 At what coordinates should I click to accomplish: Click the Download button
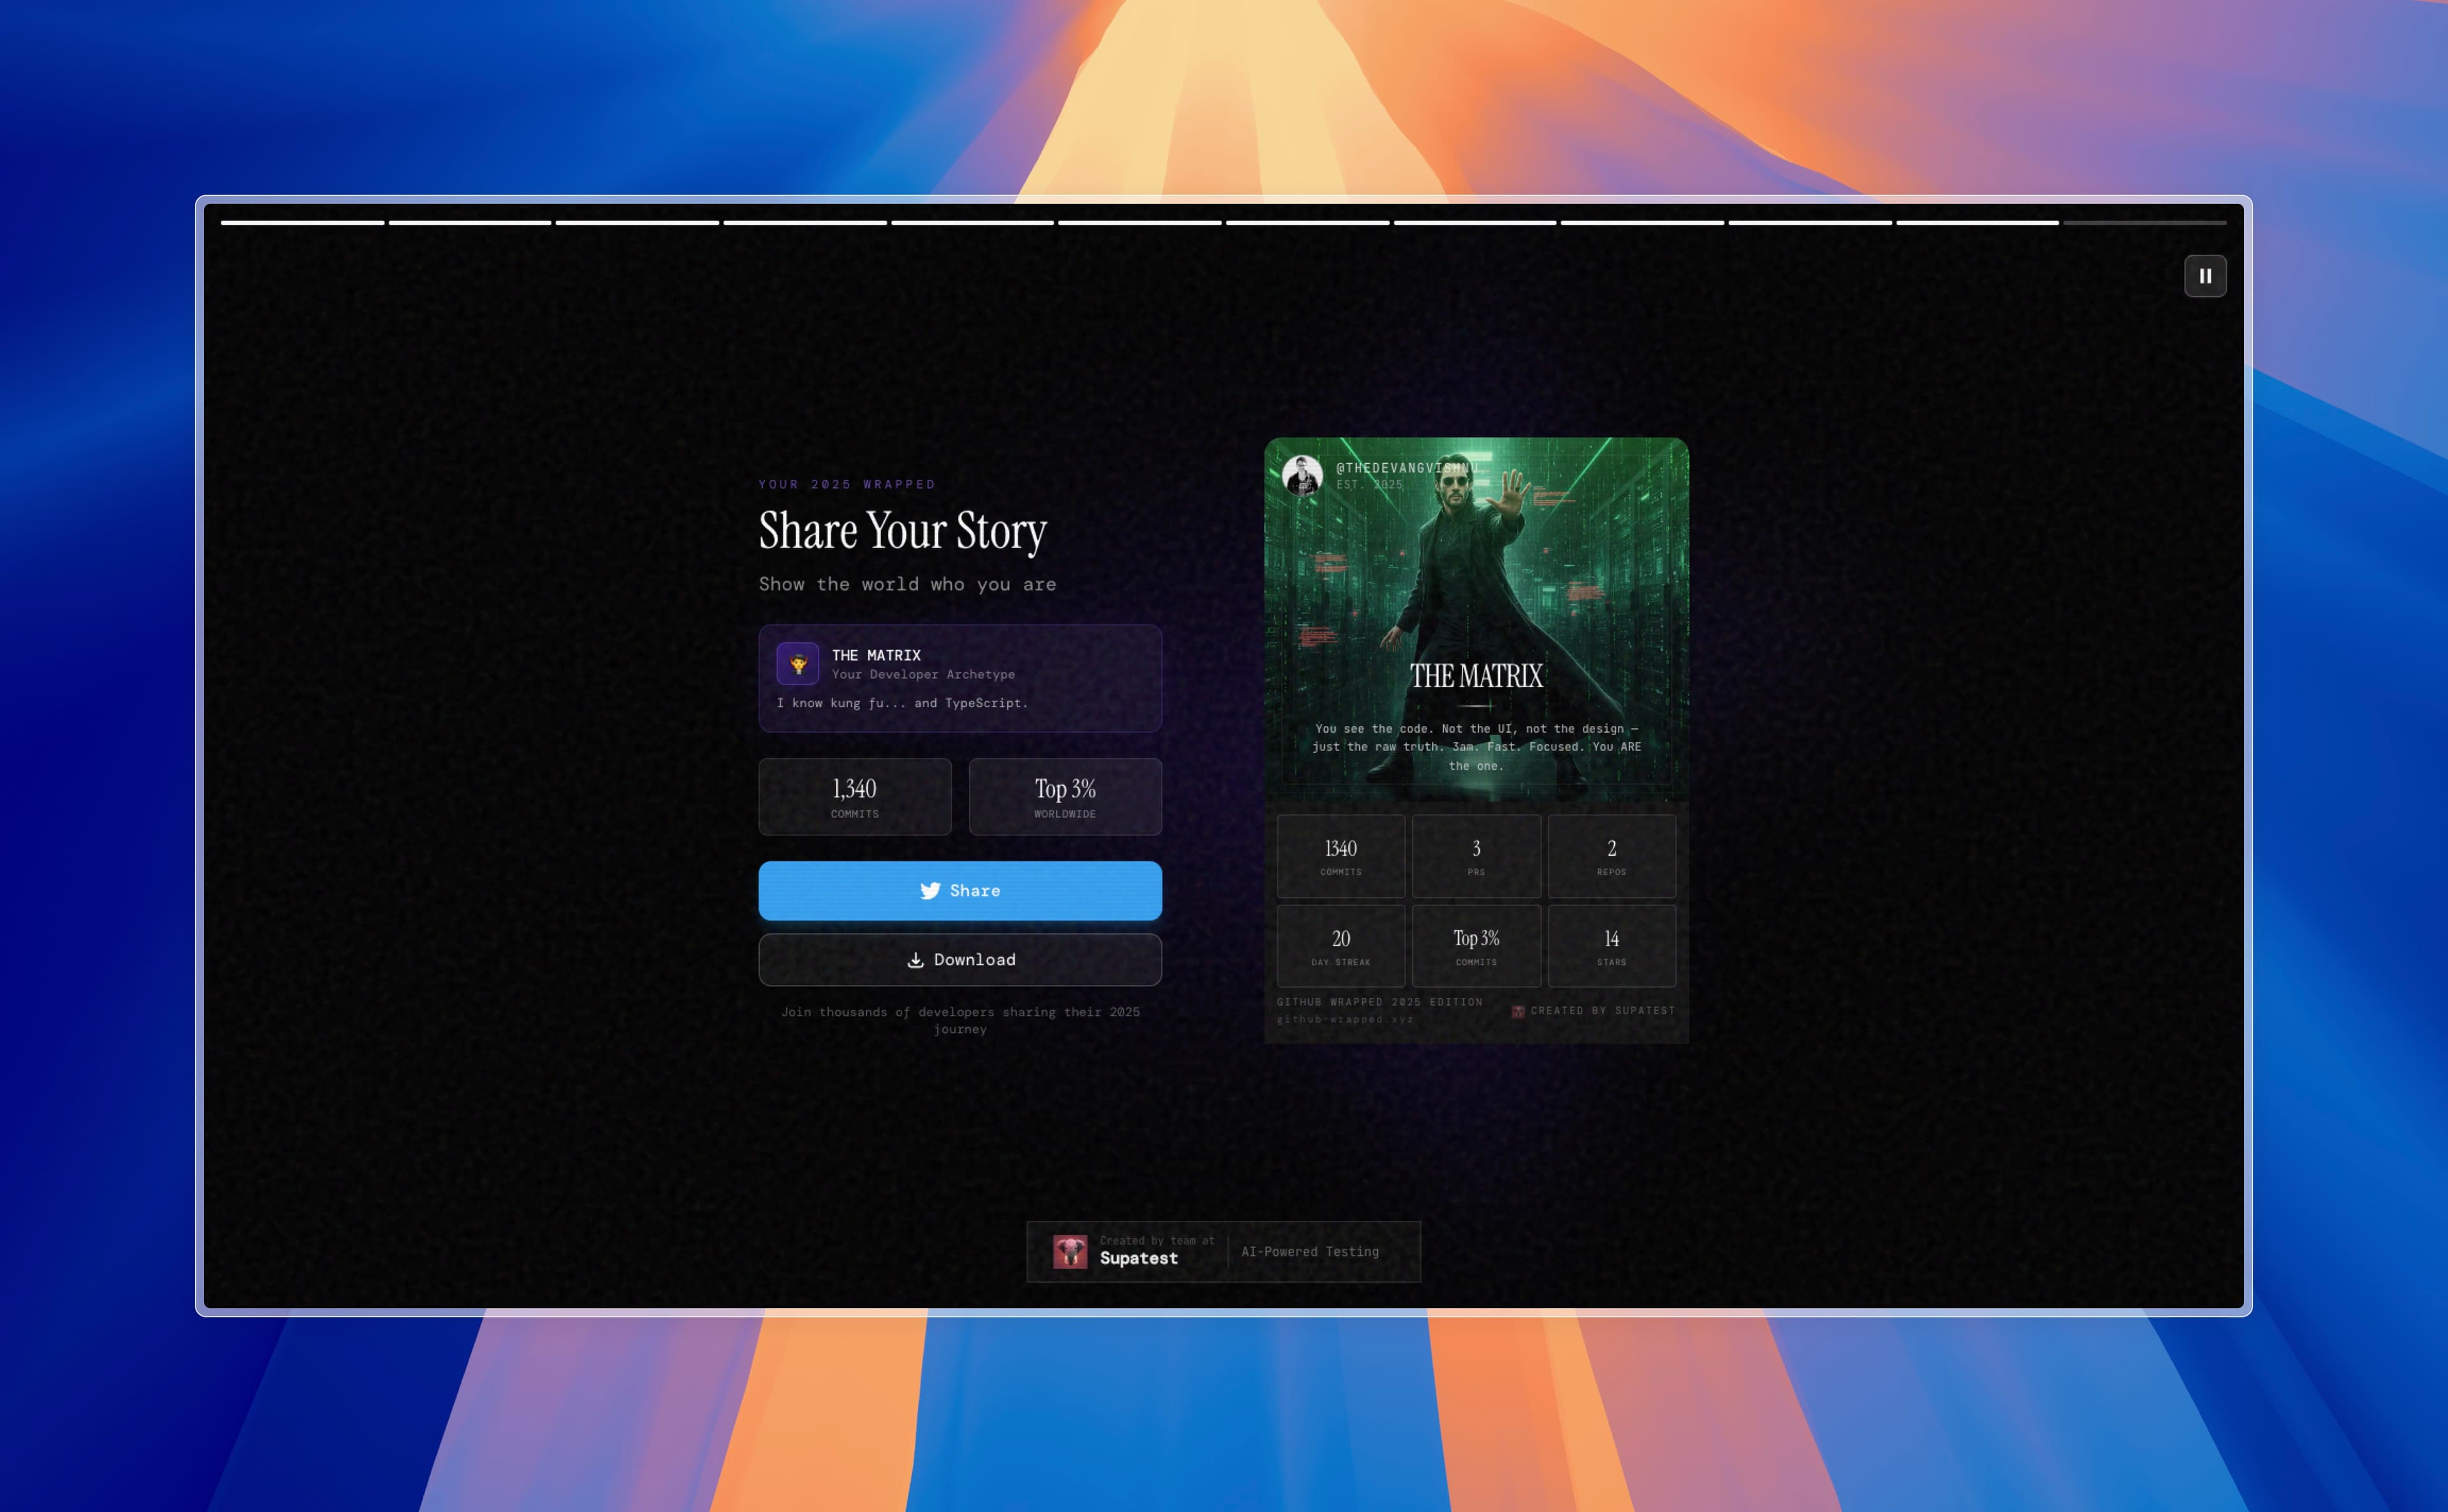point(959,959)
